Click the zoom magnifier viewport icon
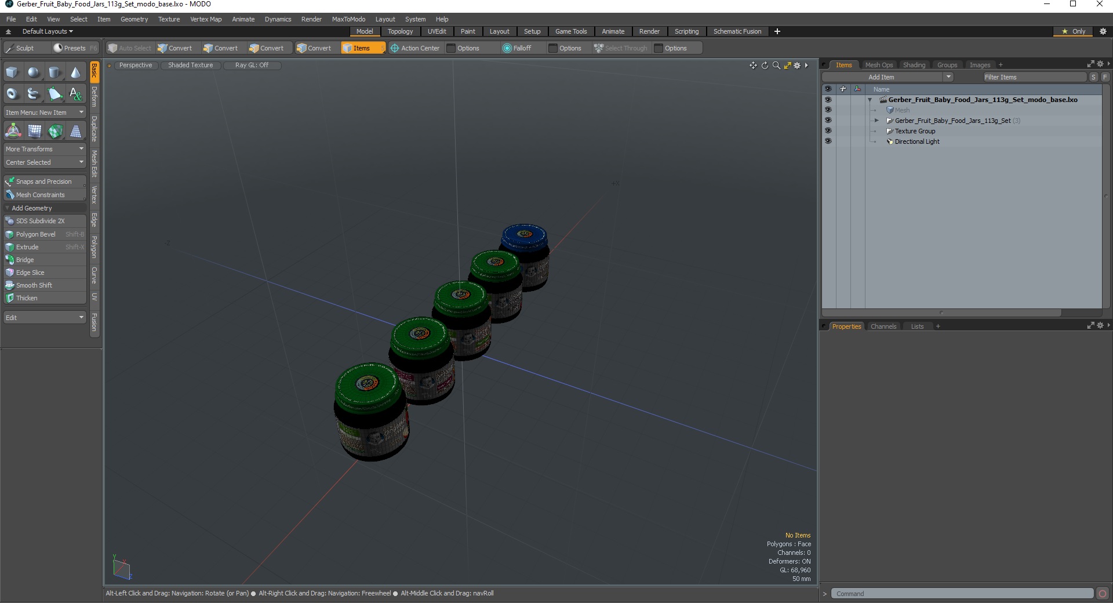The height and width of the screenshot is (603, 1113). [776, 66]
